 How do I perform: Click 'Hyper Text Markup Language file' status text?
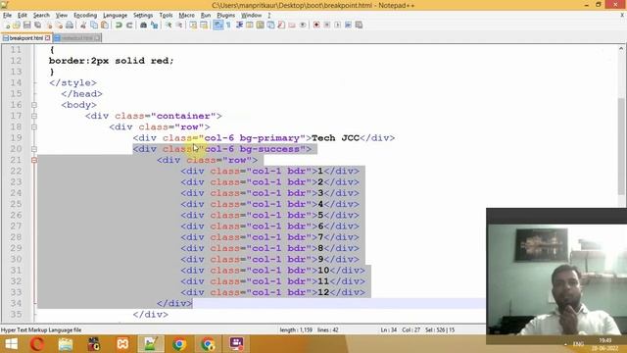point(41,330)
